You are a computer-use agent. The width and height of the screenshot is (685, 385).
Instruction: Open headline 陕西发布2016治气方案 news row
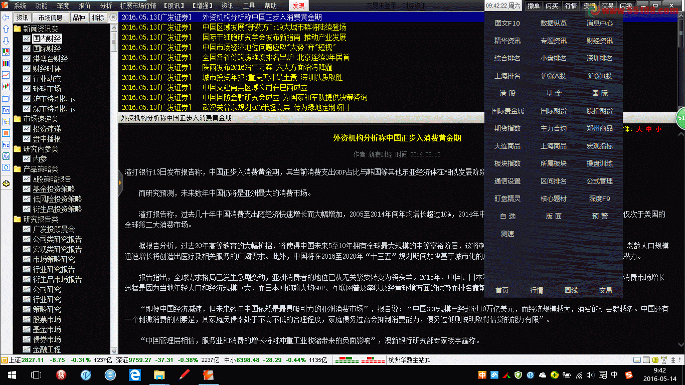pyautogui.click(x=267, y=67)
